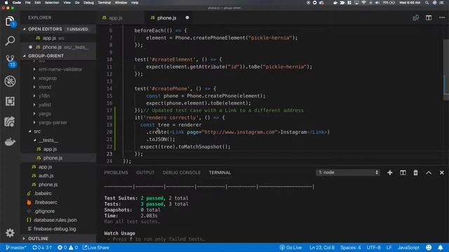449x252 pixels.
Task: Click the master branch status item
Action: (x=16, y=247)
